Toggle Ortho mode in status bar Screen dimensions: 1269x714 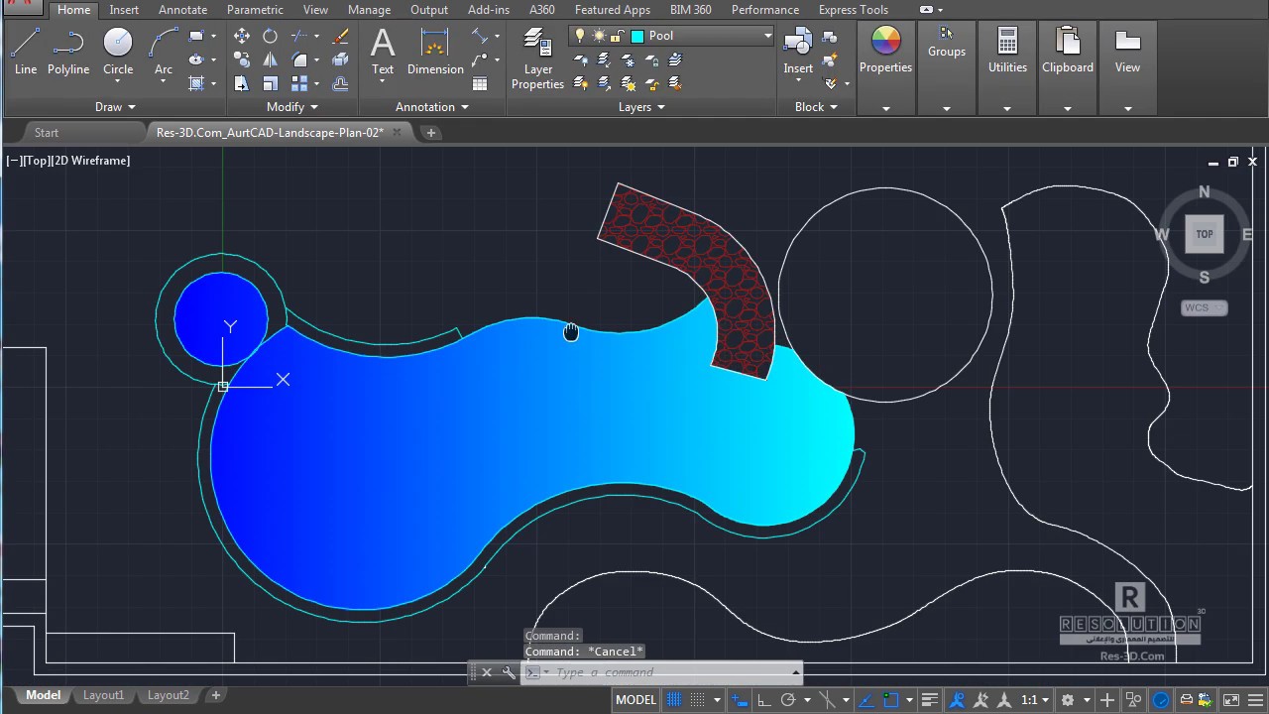point(764,699)
